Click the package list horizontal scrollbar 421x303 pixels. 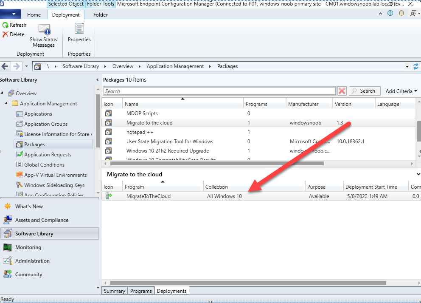point(217,164)
